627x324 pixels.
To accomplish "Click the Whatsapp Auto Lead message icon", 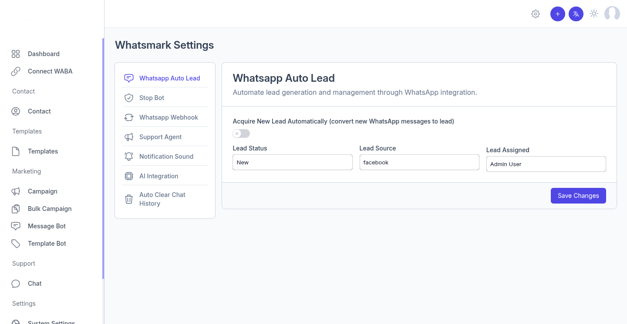I will click(129, 78).
